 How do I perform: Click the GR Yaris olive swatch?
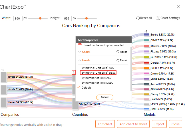[x=147, y=57]
